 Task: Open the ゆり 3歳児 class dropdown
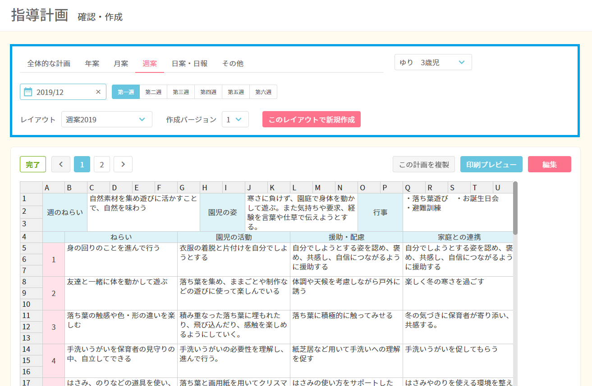[433, 63]
